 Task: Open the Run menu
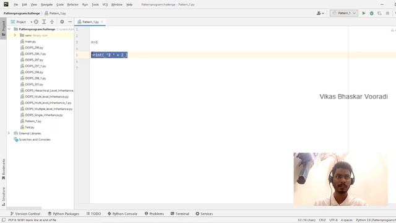click(x=85, y=4)
